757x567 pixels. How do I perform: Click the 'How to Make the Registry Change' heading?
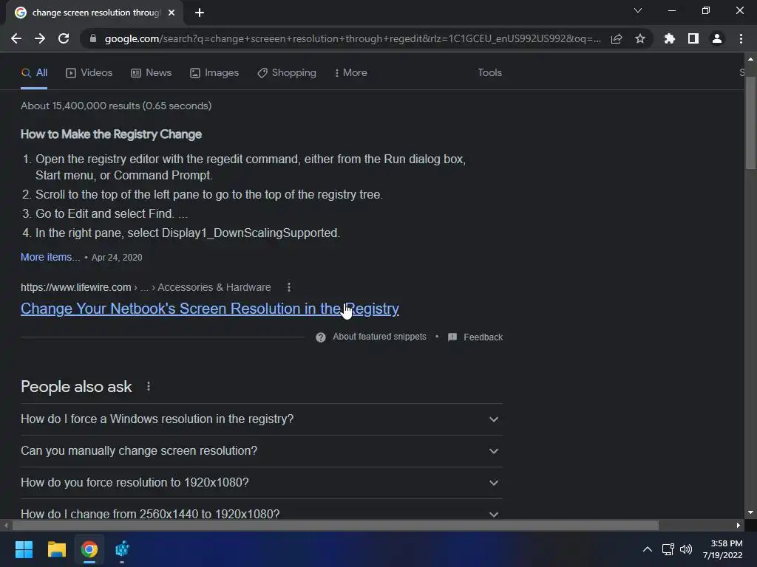point(111,134)
